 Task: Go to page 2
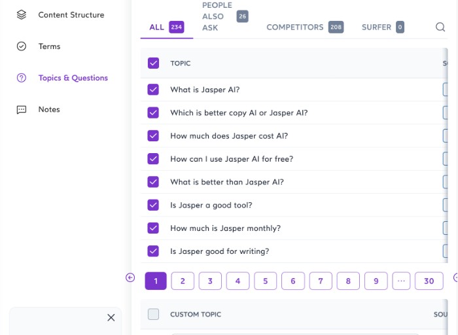pos(183,281)
